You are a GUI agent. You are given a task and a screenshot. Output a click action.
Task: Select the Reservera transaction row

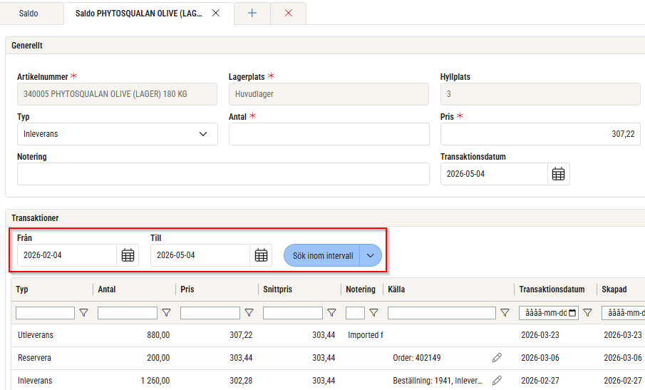(x=328, y=357)
